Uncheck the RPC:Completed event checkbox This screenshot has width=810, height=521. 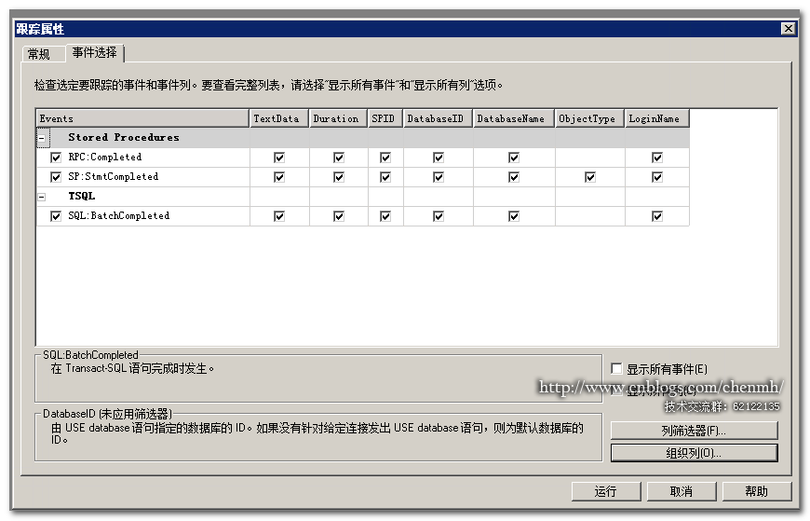(56, 158)
